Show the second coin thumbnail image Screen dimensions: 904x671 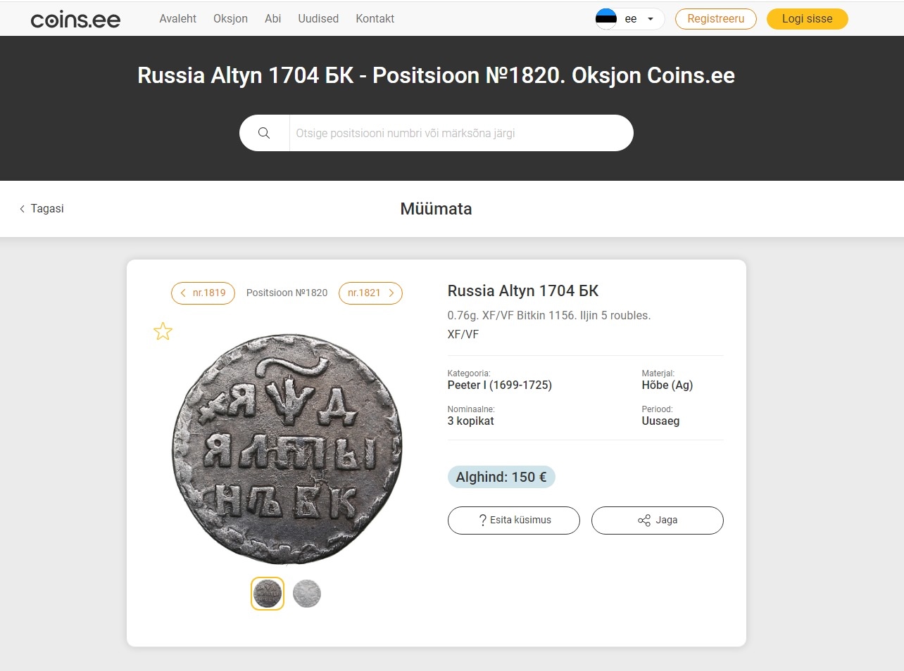click(x=307, y=594)
